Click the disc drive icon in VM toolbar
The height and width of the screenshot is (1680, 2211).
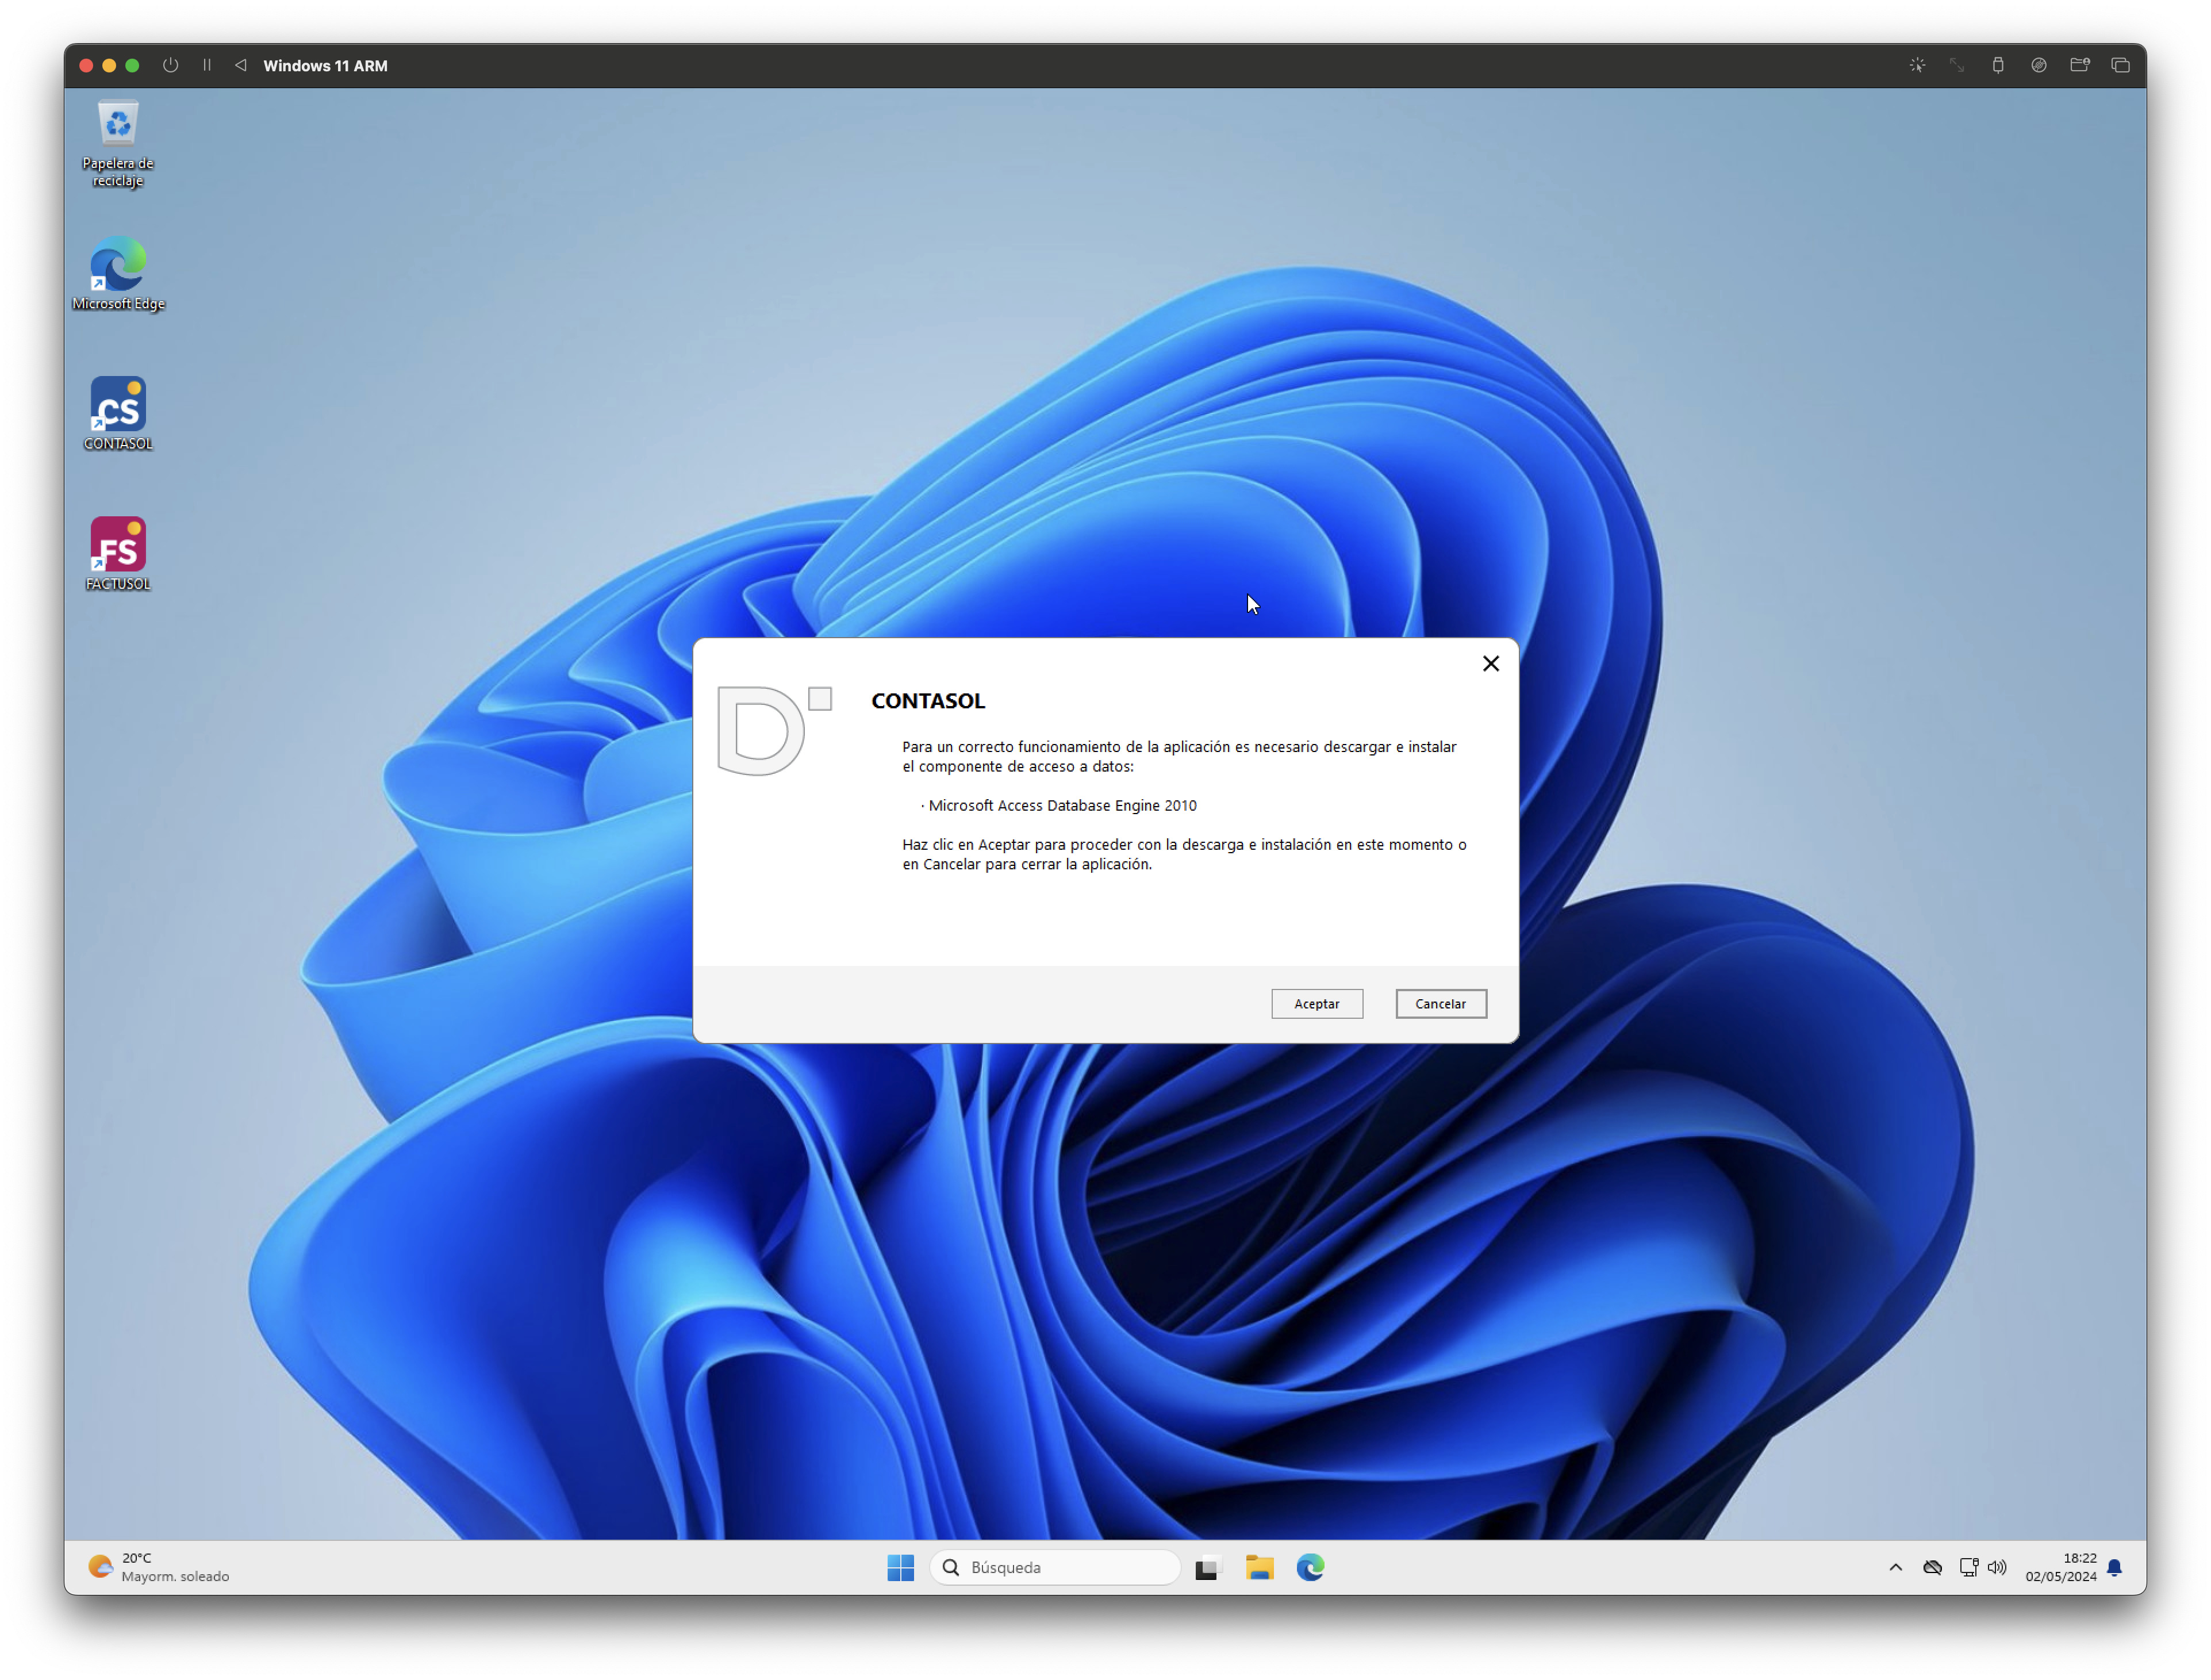point(2039,65)
